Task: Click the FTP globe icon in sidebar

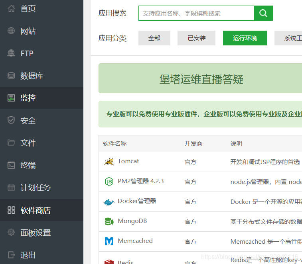Action: tap(11, 53)
